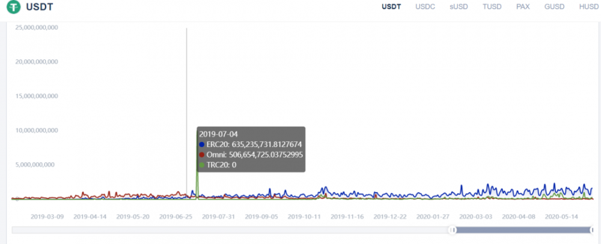Switch to the USDC tab
Viewport: 601px width, 244px height.
[426, 7]
